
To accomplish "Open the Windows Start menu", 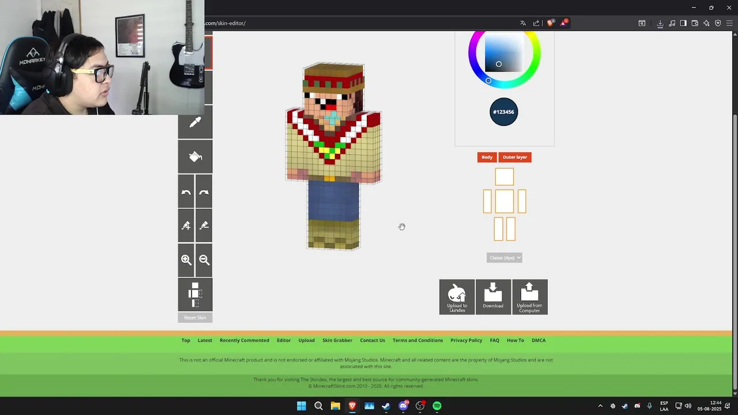I will click(x=301, y=406).
